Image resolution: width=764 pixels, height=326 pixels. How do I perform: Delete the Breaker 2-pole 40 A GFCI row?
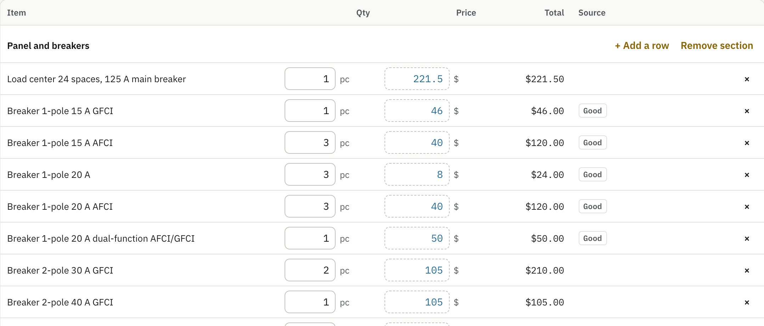pyautogui.click(x=747, y=302)
